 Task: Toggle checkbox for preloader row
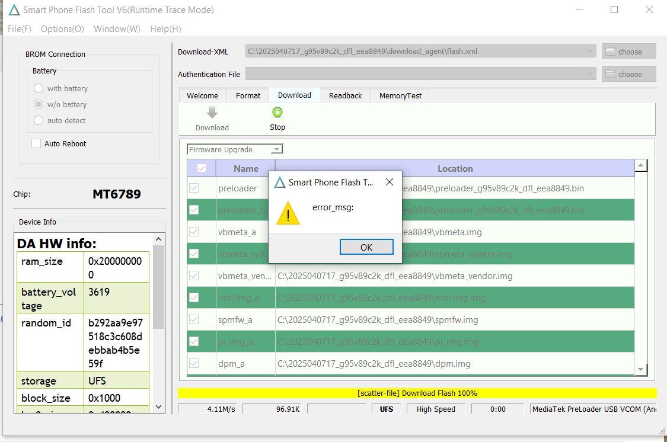(x=194, y=188)
